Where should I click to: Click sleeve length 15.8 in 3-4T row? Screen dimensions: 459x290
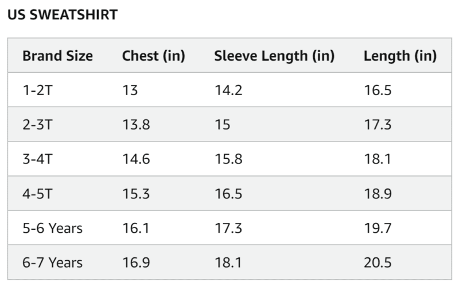pyautogui.click(x=228, y=159)
